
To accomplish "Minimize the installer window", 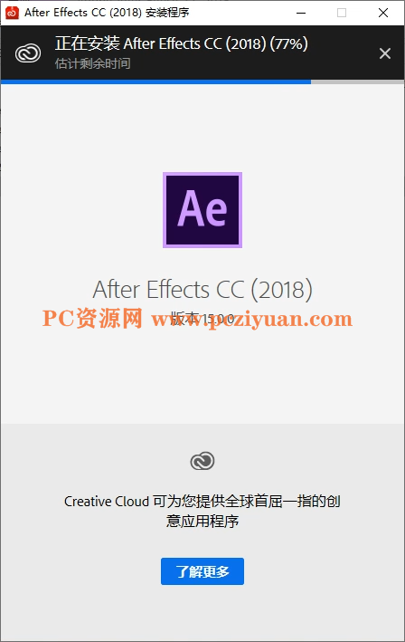I will point(301,13).
